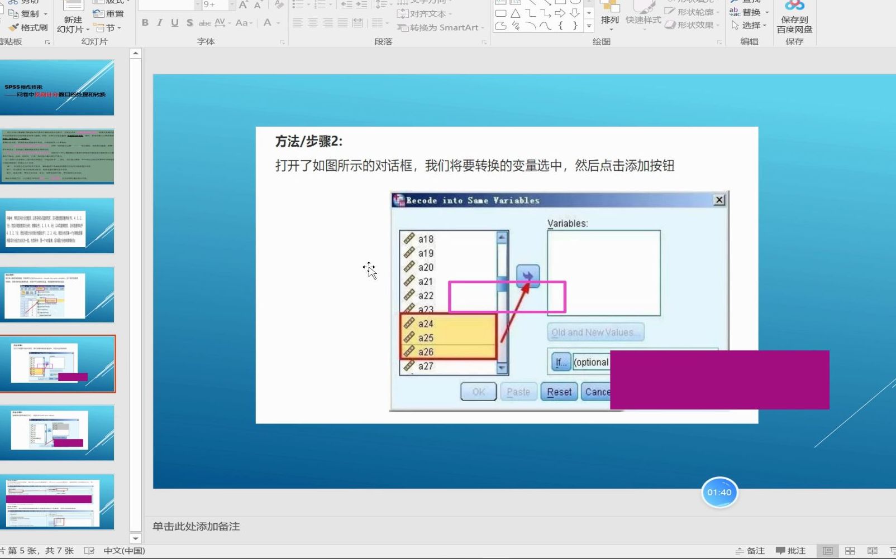Center text in paragraph group
This screenshot has height=559, width=896.
[x=313, y=23]
